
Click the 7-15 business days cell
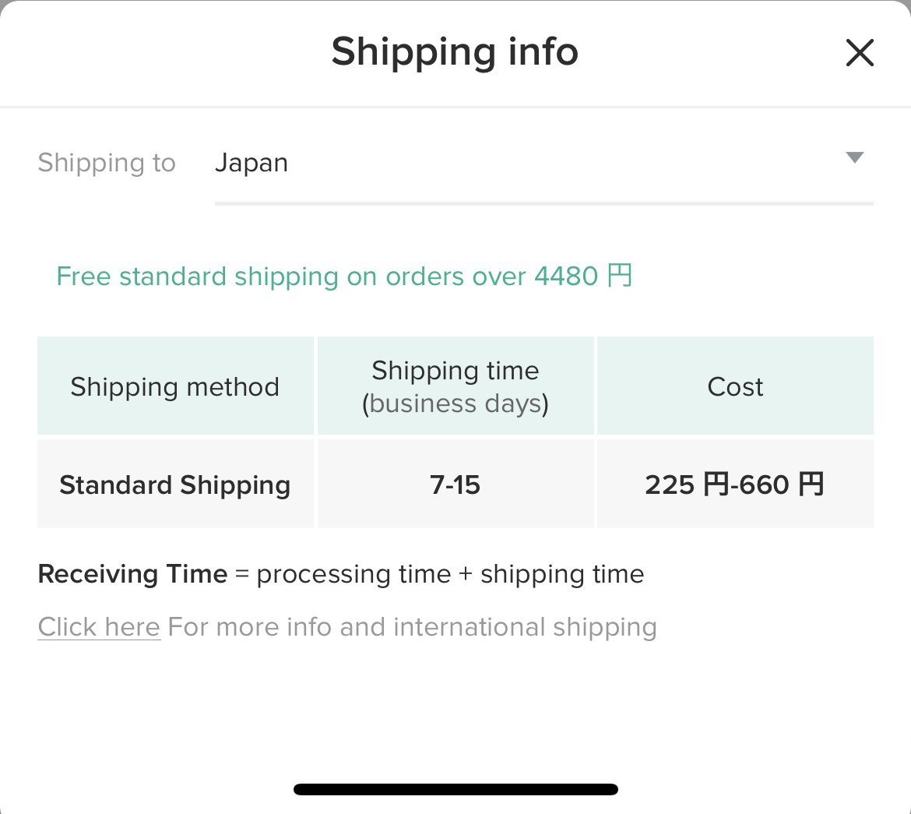[455, 484]
